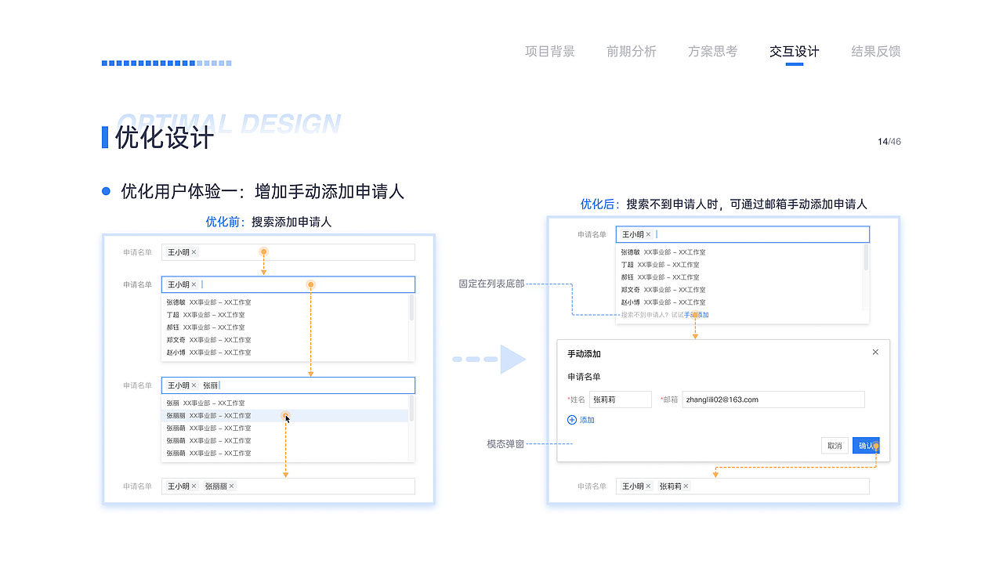Viewport: 1003px width, 564px height.
Task: Select the active 交互设计 tab
Action: [x=795, y=52]
